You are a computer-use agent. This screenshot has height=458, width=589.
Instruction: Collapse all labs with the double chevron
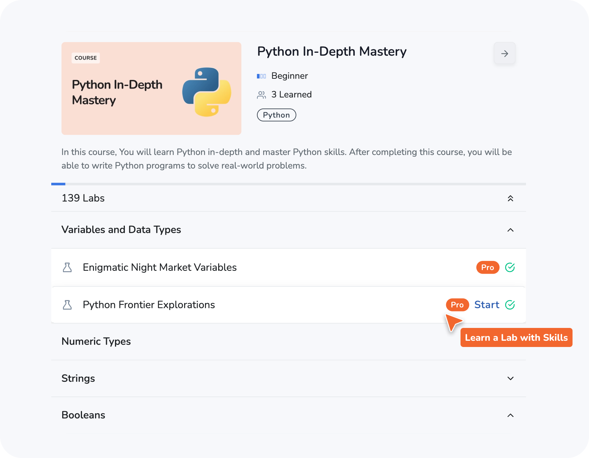(510, 198)
